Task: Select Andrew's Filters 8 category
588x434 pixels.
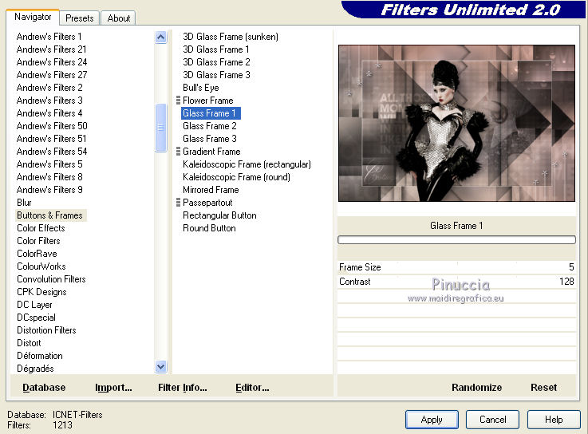Action: point(49,176)
